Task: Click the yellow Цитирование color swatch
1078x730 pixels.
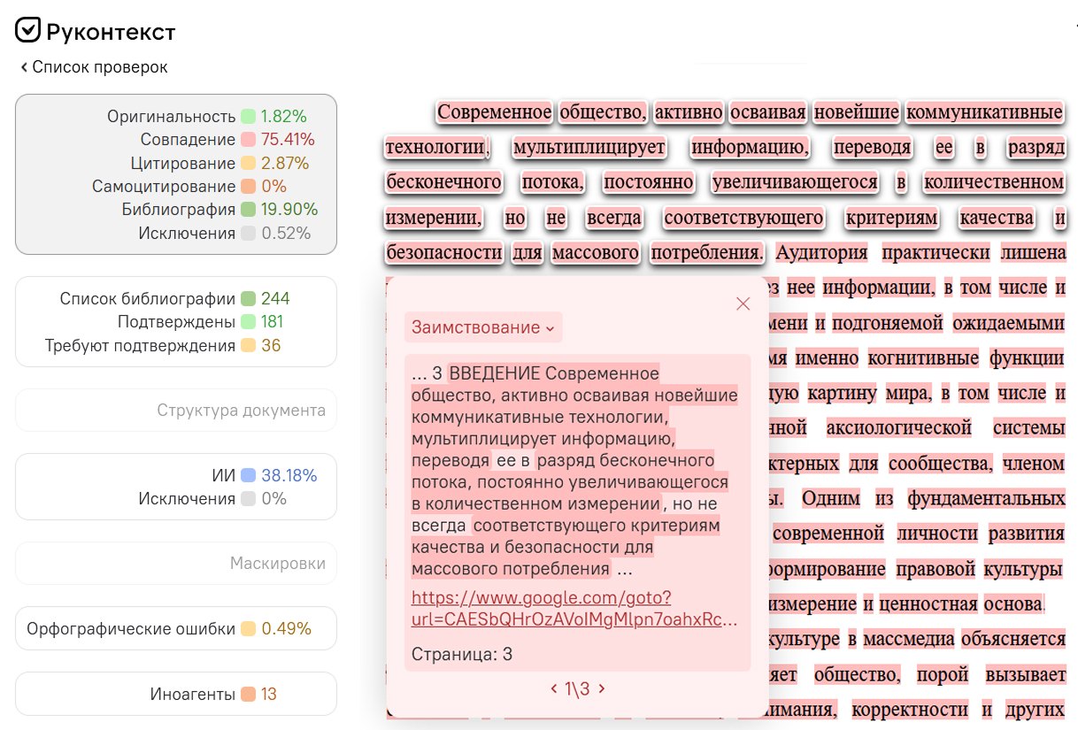Action: click(x=248, y=163)
